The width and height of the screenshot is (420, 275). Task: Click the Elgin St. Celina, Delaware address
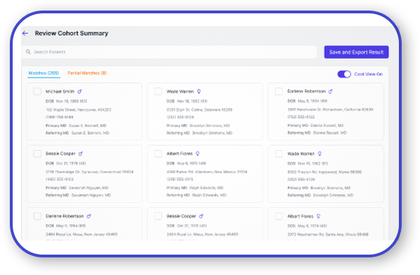point(199,110)
